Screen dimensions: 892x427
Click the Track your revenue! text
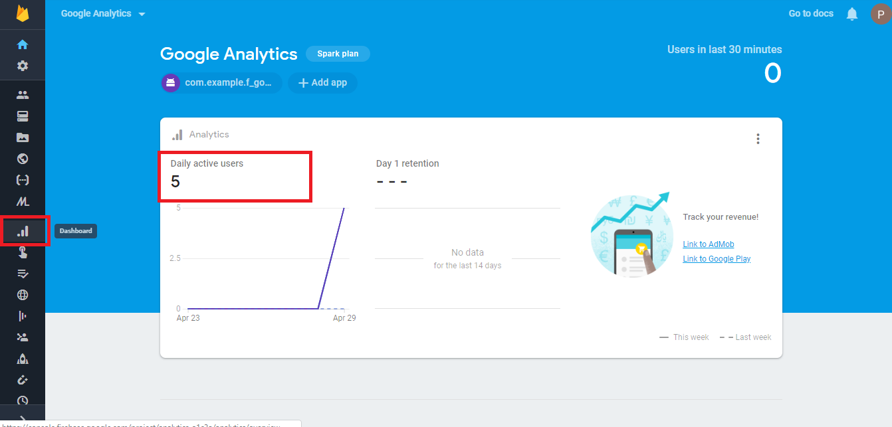click(x=721, y=217)
